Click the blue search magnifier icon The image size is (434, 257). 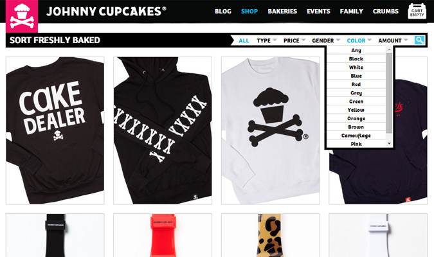tap(419, 40)
